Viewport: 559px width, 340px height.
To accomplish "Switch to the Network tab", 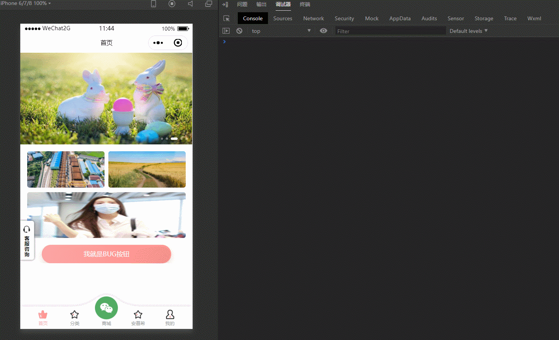I will [x=313, y=18].
